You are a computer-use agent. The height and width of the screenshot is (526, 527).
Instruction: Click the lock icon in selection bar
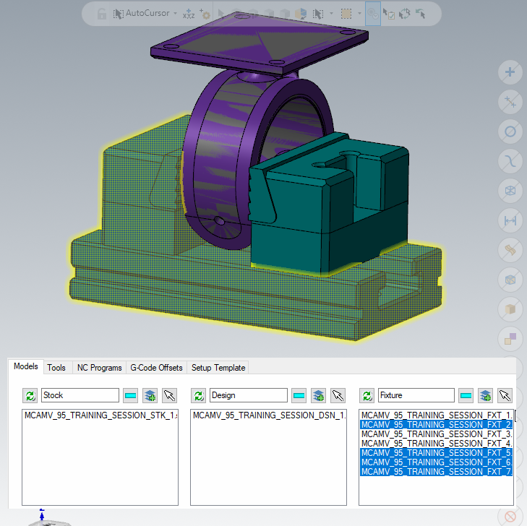point(101,14)
